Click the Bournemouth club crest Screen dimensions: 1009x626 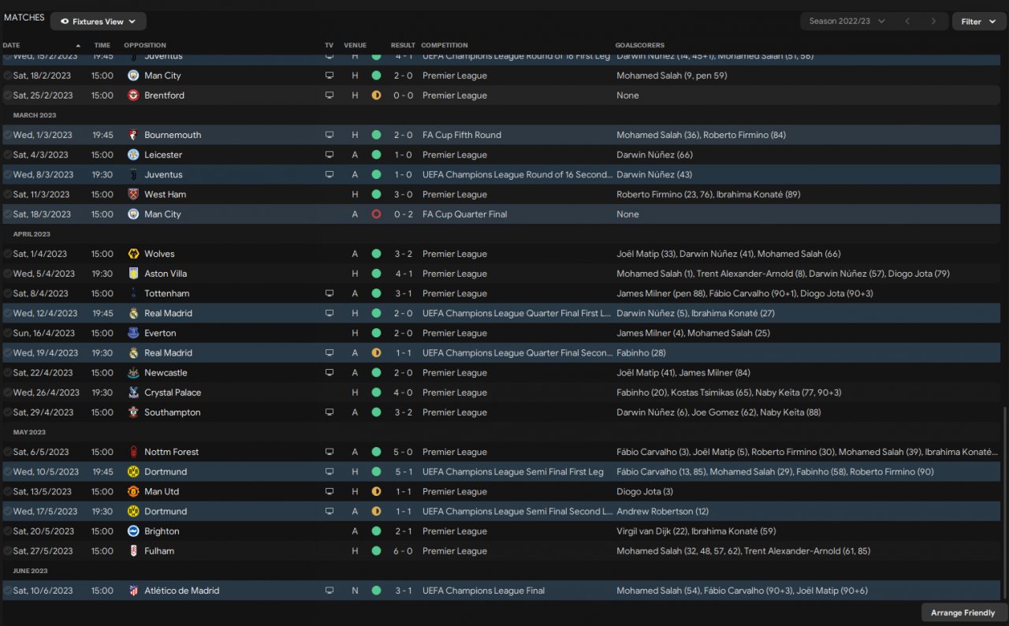pyautogui.click(x=133, y=135)
